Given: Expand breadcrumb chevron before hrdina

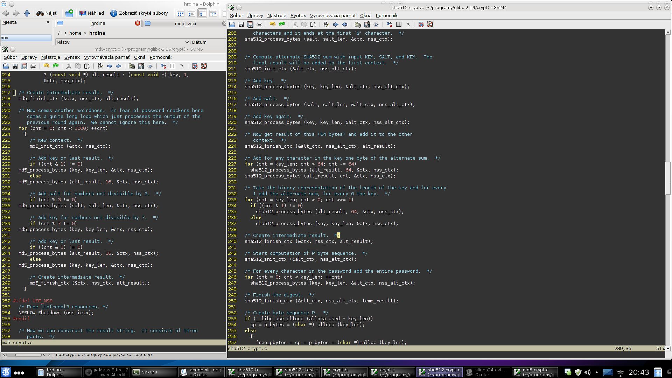Looking at the screenshot, I should coord(85,33).
